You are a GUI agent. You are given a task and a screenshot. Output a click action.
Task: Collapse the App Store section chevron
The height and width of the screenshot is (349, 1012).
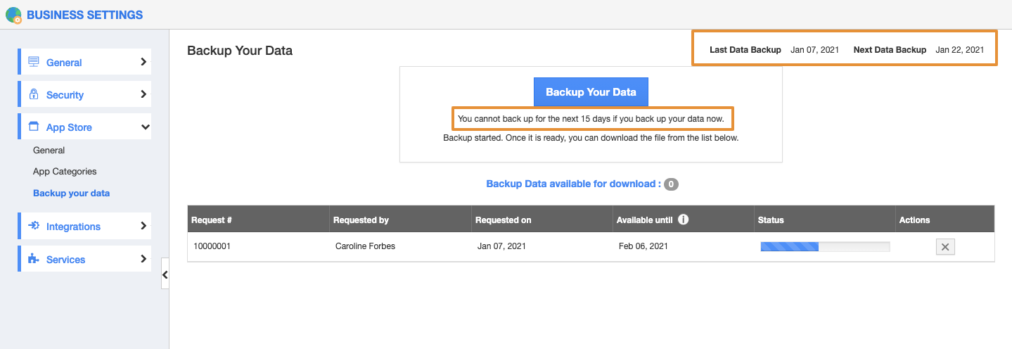coord(145,127)
